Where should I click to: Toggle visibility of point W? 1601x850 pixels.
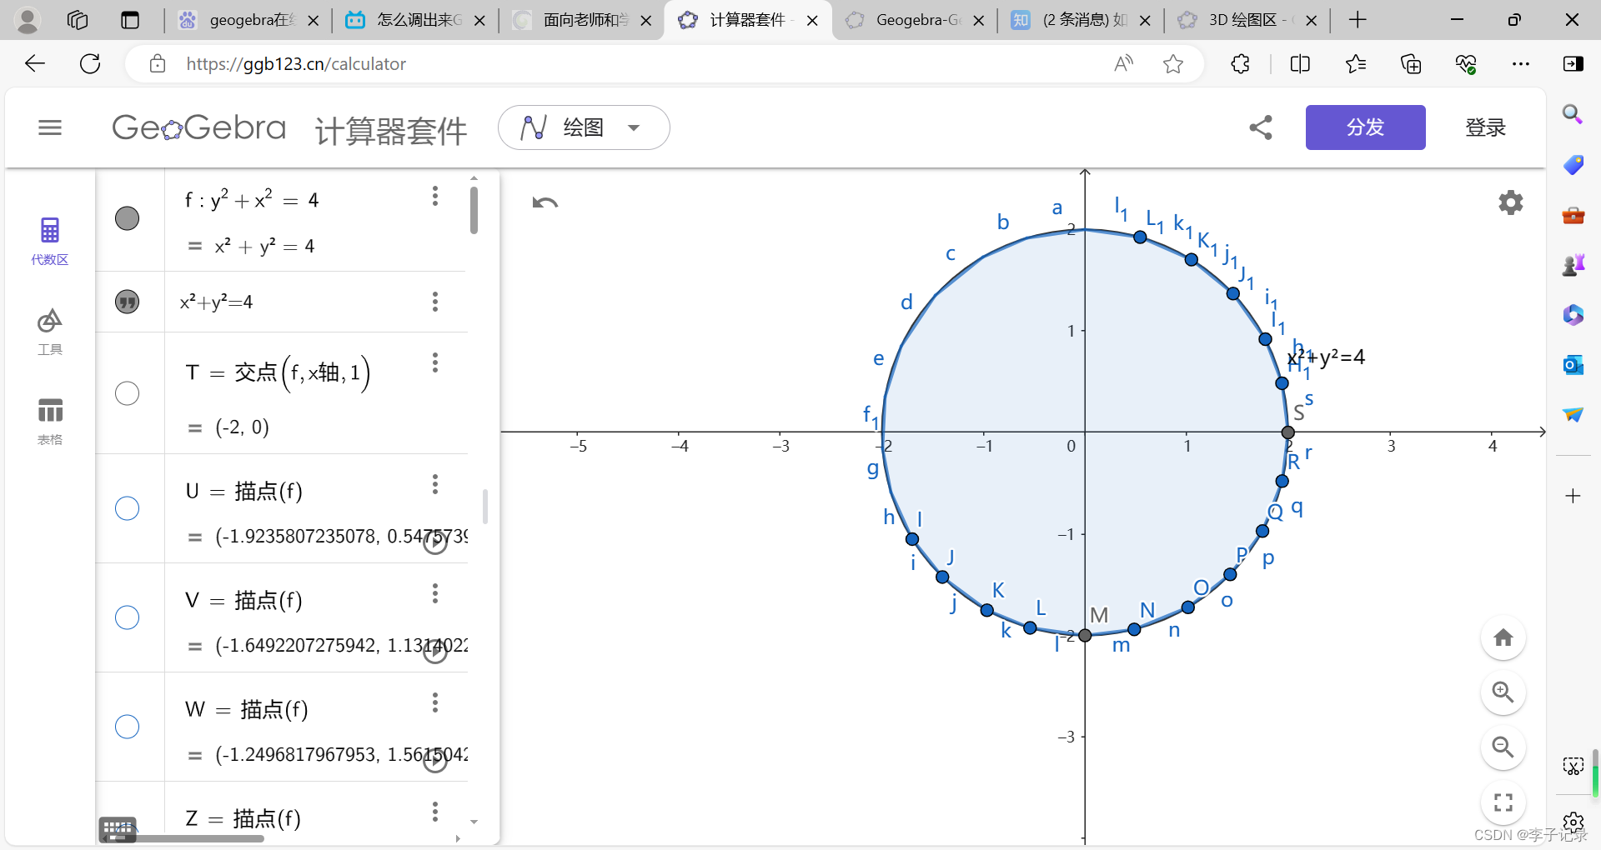(127, 727)
